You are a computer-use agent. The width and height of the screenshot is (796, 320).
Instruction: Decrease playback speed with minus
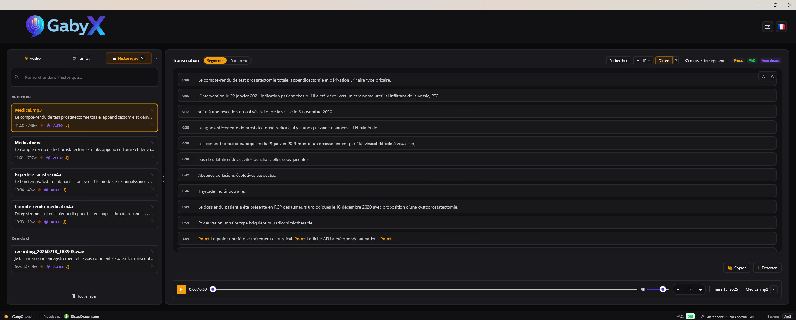coord(678,289)
